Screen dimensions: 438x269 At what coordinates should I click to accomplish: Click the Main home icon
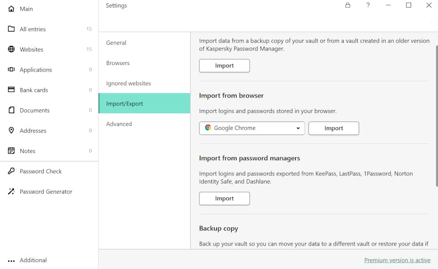pos(11,9)
